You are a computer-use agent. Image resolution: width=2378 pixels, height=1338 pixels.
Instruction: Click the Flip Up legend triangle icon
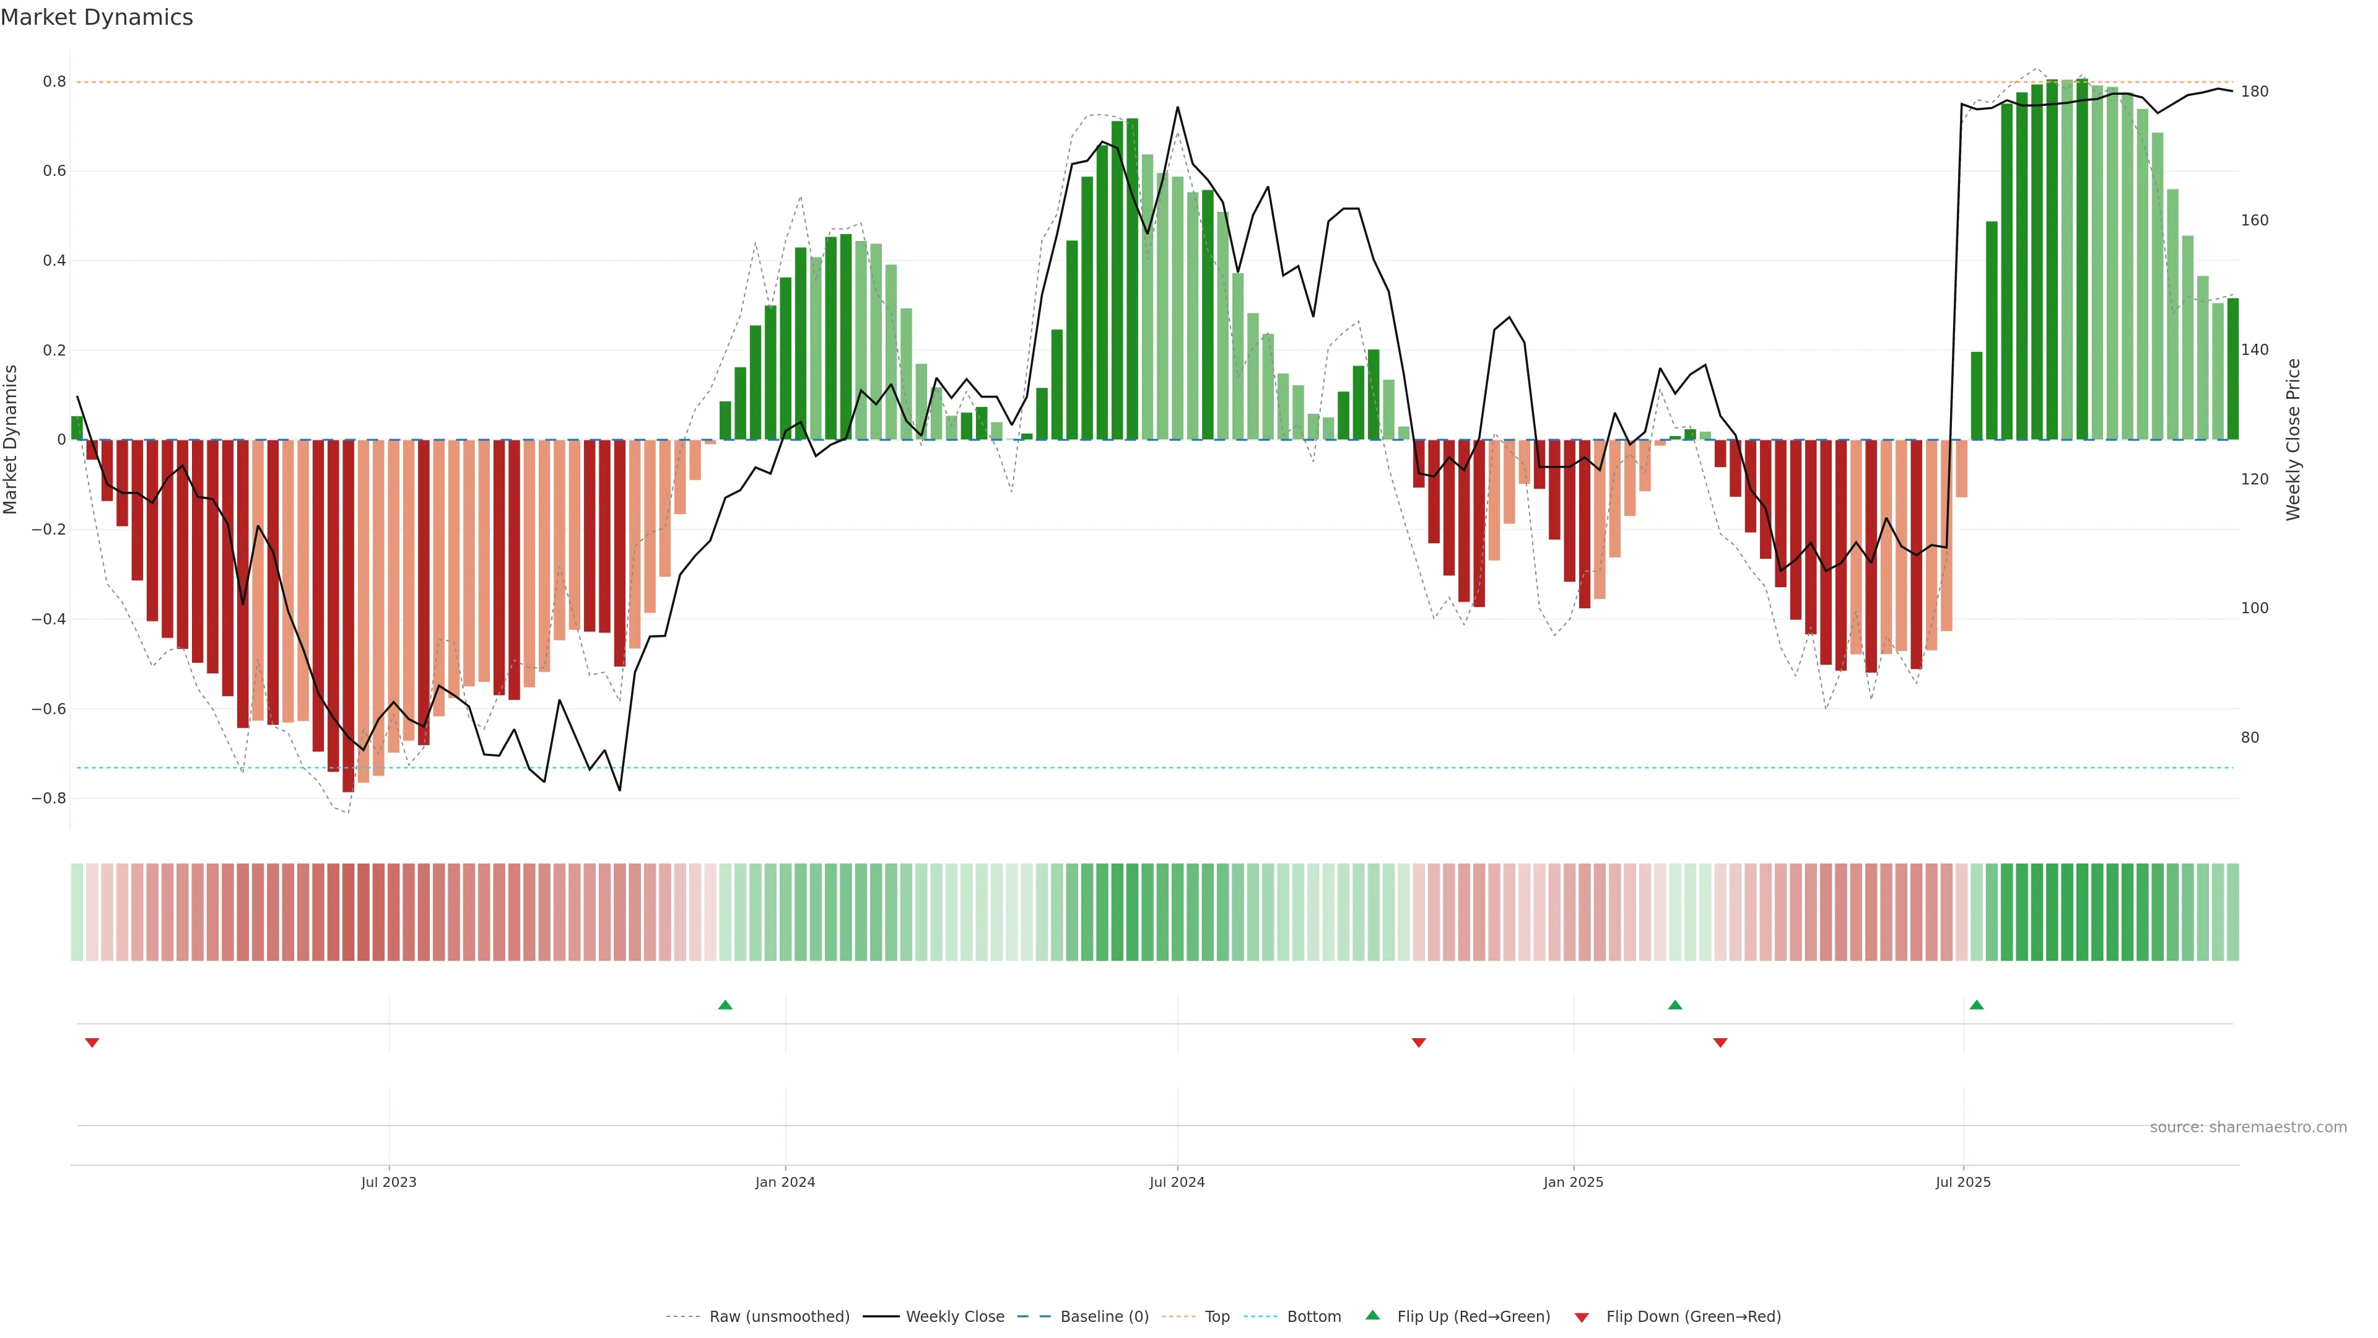pyautogui.click(x=1373, y=1315)
